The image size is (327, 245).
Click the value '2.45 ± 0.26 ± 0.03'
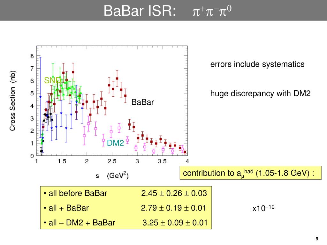pos(174,193)
